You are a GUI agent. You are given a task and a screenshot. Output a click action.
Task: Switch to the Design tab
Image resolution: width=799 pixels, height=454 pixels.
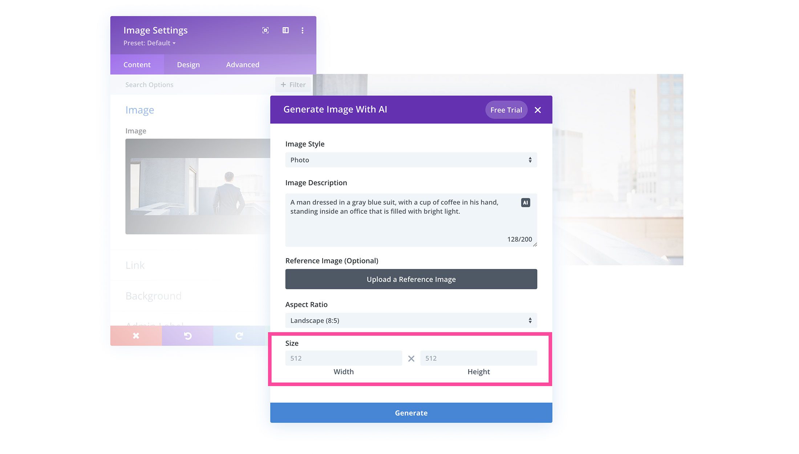[188, 64]
